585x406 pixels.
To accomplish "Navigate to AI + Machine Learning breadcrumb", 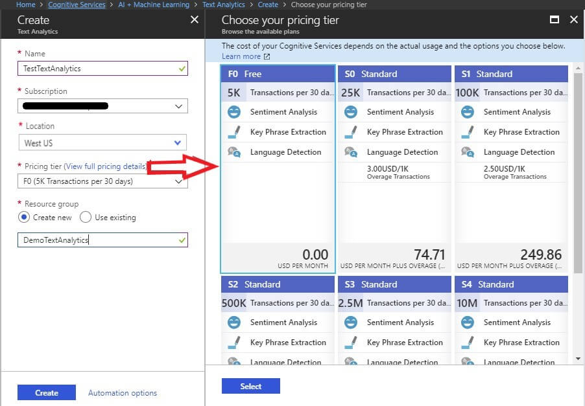I will click(154, 5).
